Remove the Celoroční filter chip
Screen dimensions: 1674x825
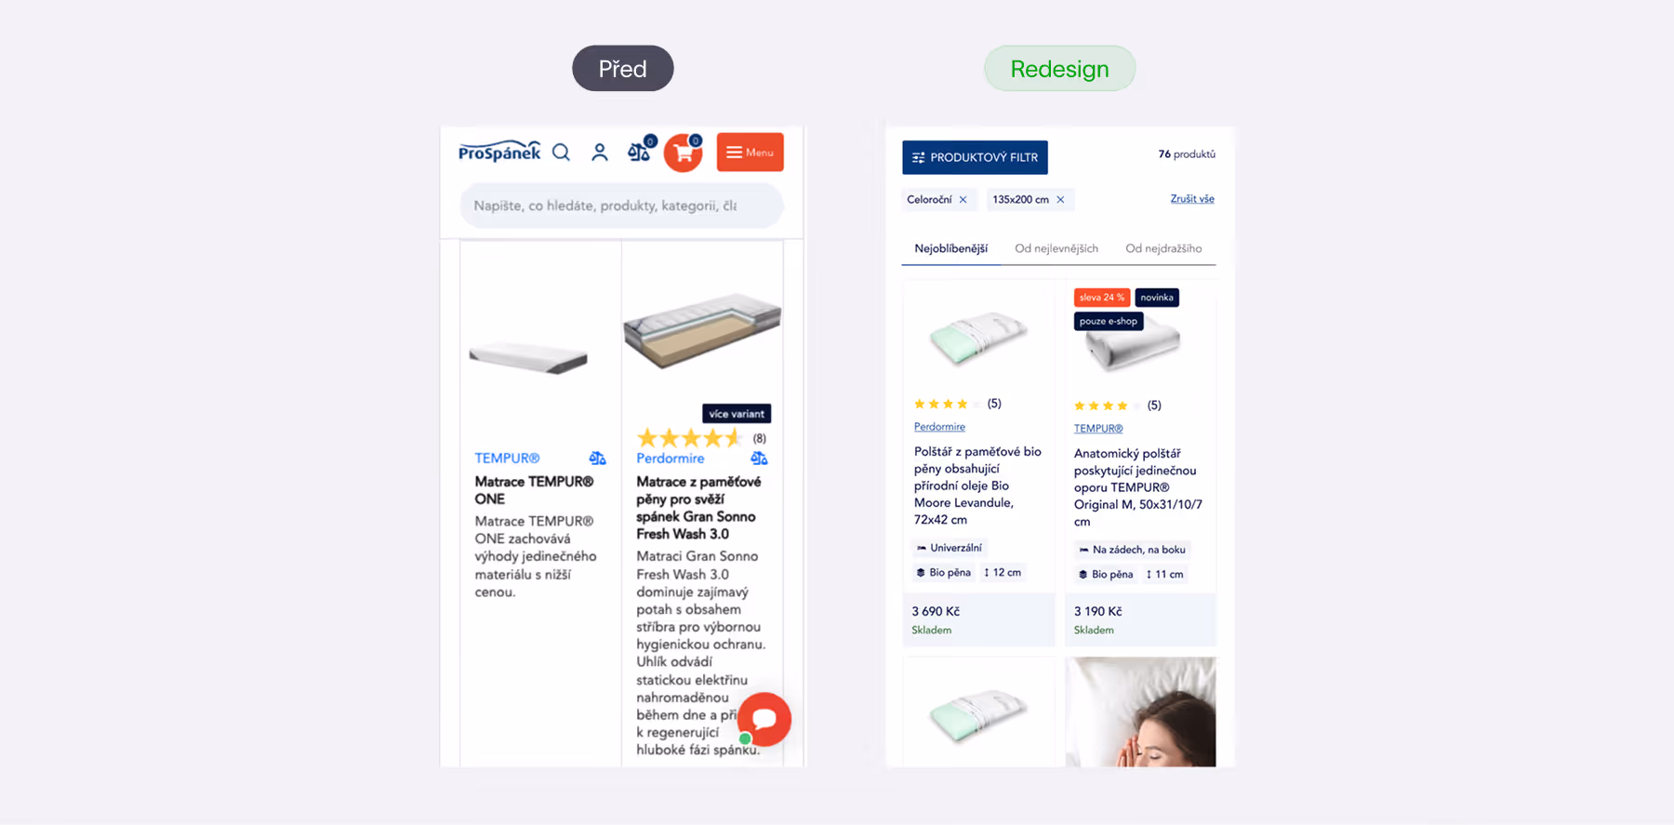963,200
